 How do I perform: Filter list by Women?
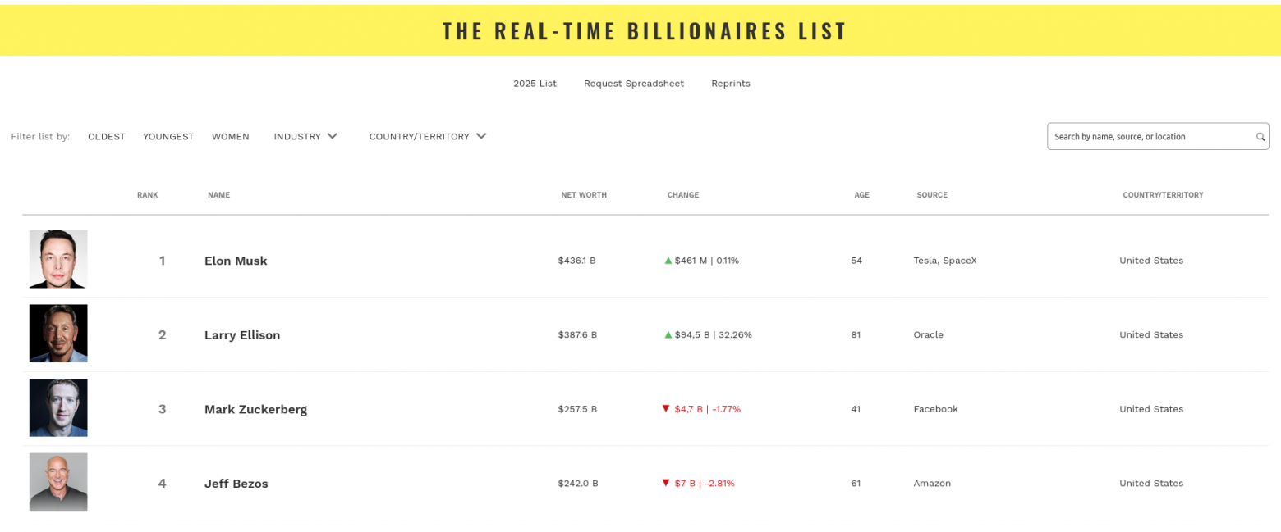click(231, 136)
